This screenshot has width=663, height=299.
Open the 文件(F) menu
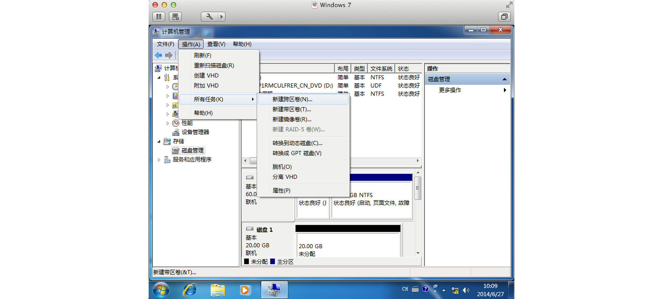(165, 44)
